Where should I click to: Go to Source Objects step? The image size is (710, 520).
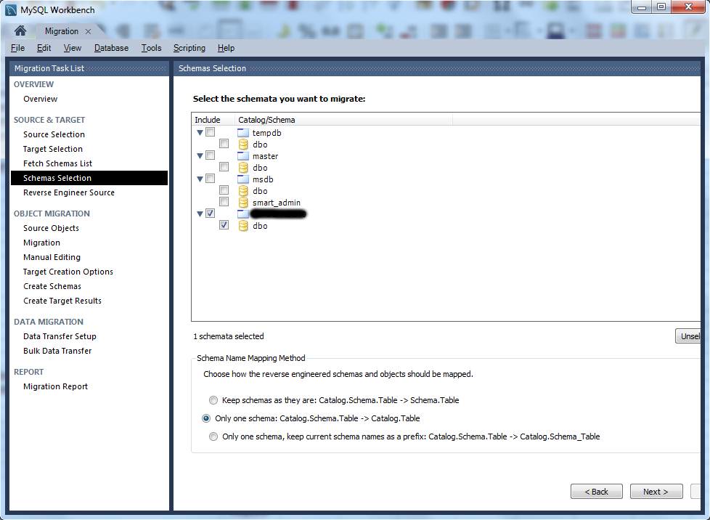pos(51,228)
